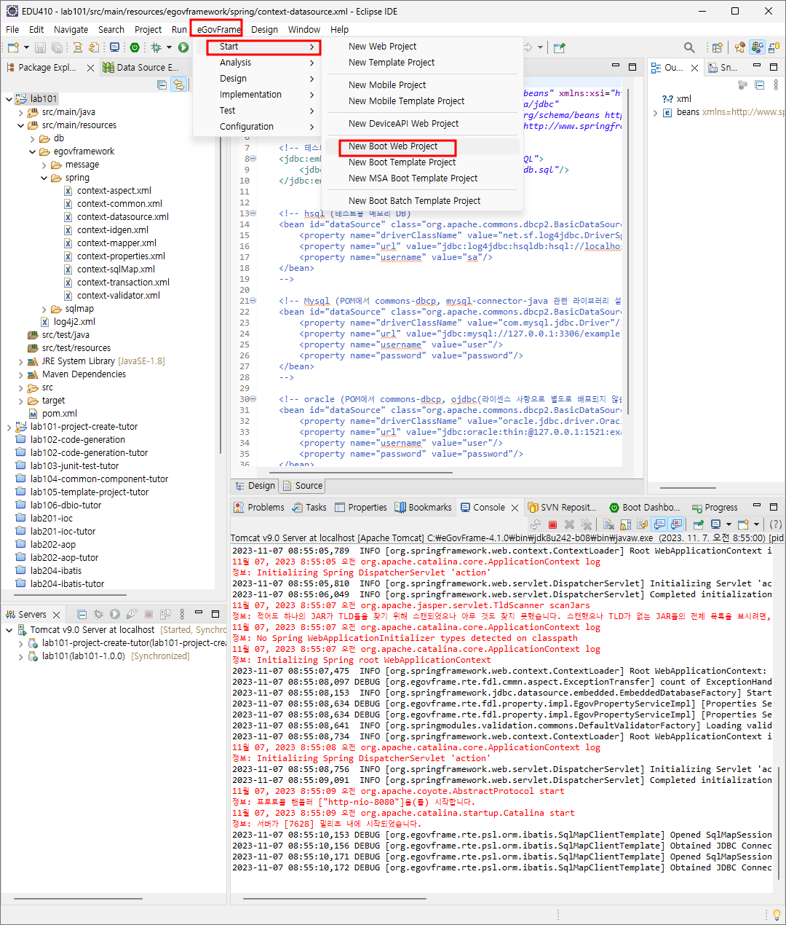Collapse the Tomcat v9.0 Server node

pyautogui.click(x=9, y=630)
